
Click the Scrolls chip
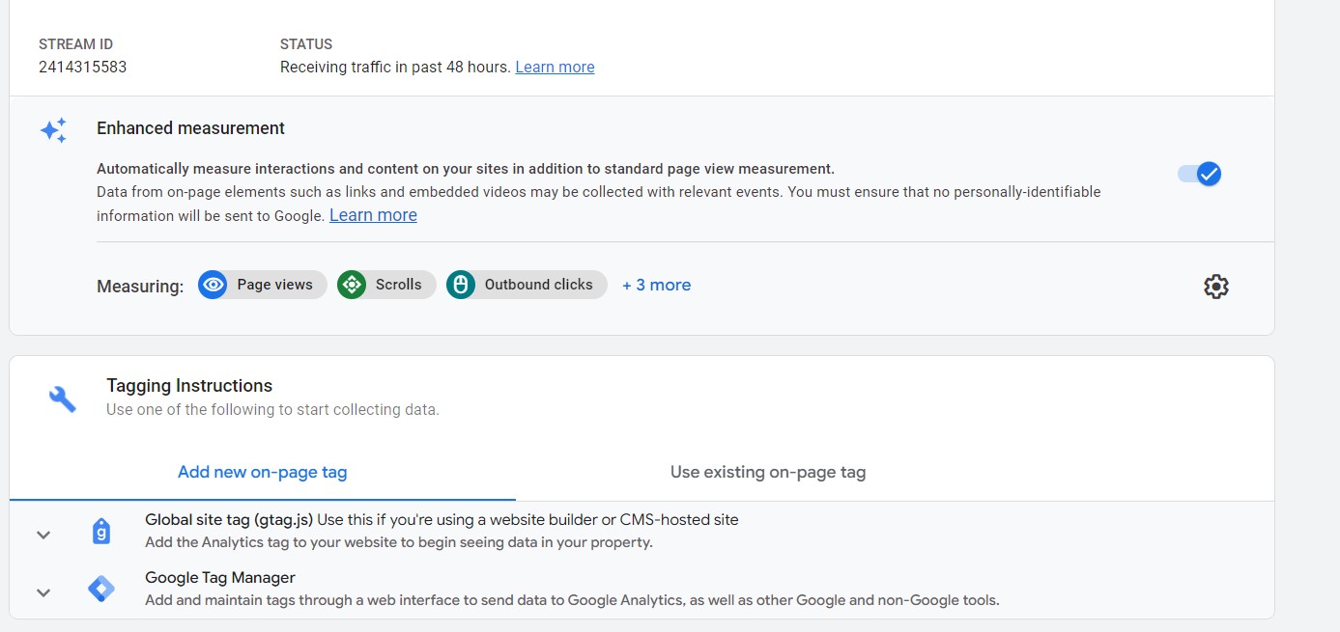pyautogui.click(x=386, y=285)
